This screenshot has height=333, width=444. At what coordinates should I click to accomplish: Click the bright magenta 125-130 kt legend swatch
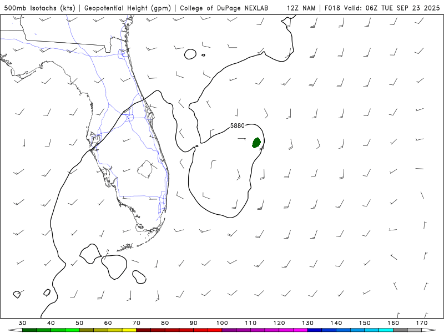(x=300, y=330)
